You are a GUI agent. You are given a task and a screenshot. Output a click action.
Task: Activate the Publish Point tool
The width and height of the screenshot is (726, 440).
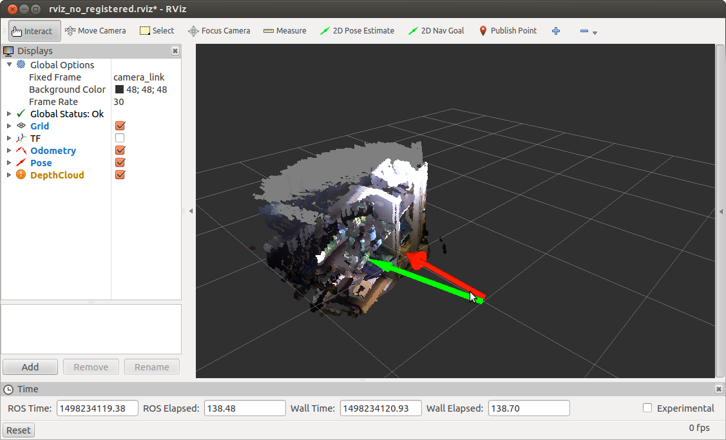[x=508, y=31]
